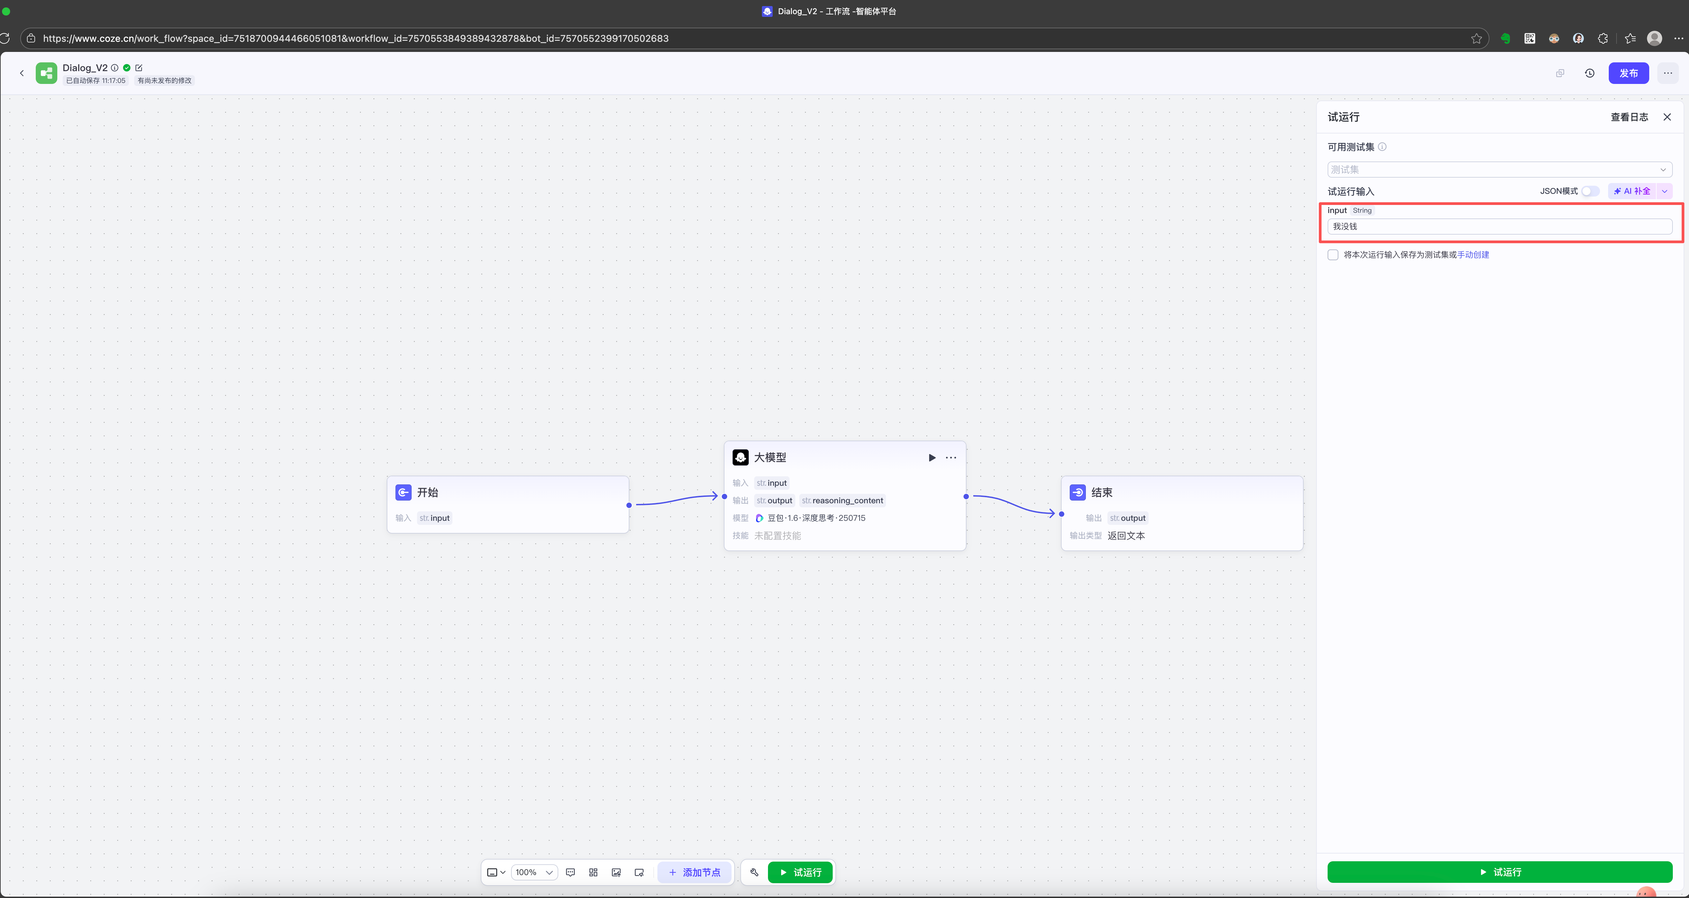Click the 添加节点 button
The width and height of the screenshot is (1689, 898).
(694, 872)
